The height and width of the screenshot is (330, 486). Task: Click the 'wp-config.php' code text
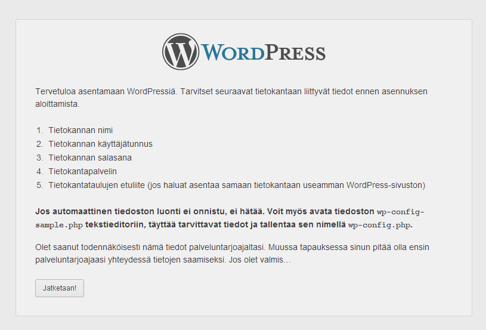coord(379,225)
